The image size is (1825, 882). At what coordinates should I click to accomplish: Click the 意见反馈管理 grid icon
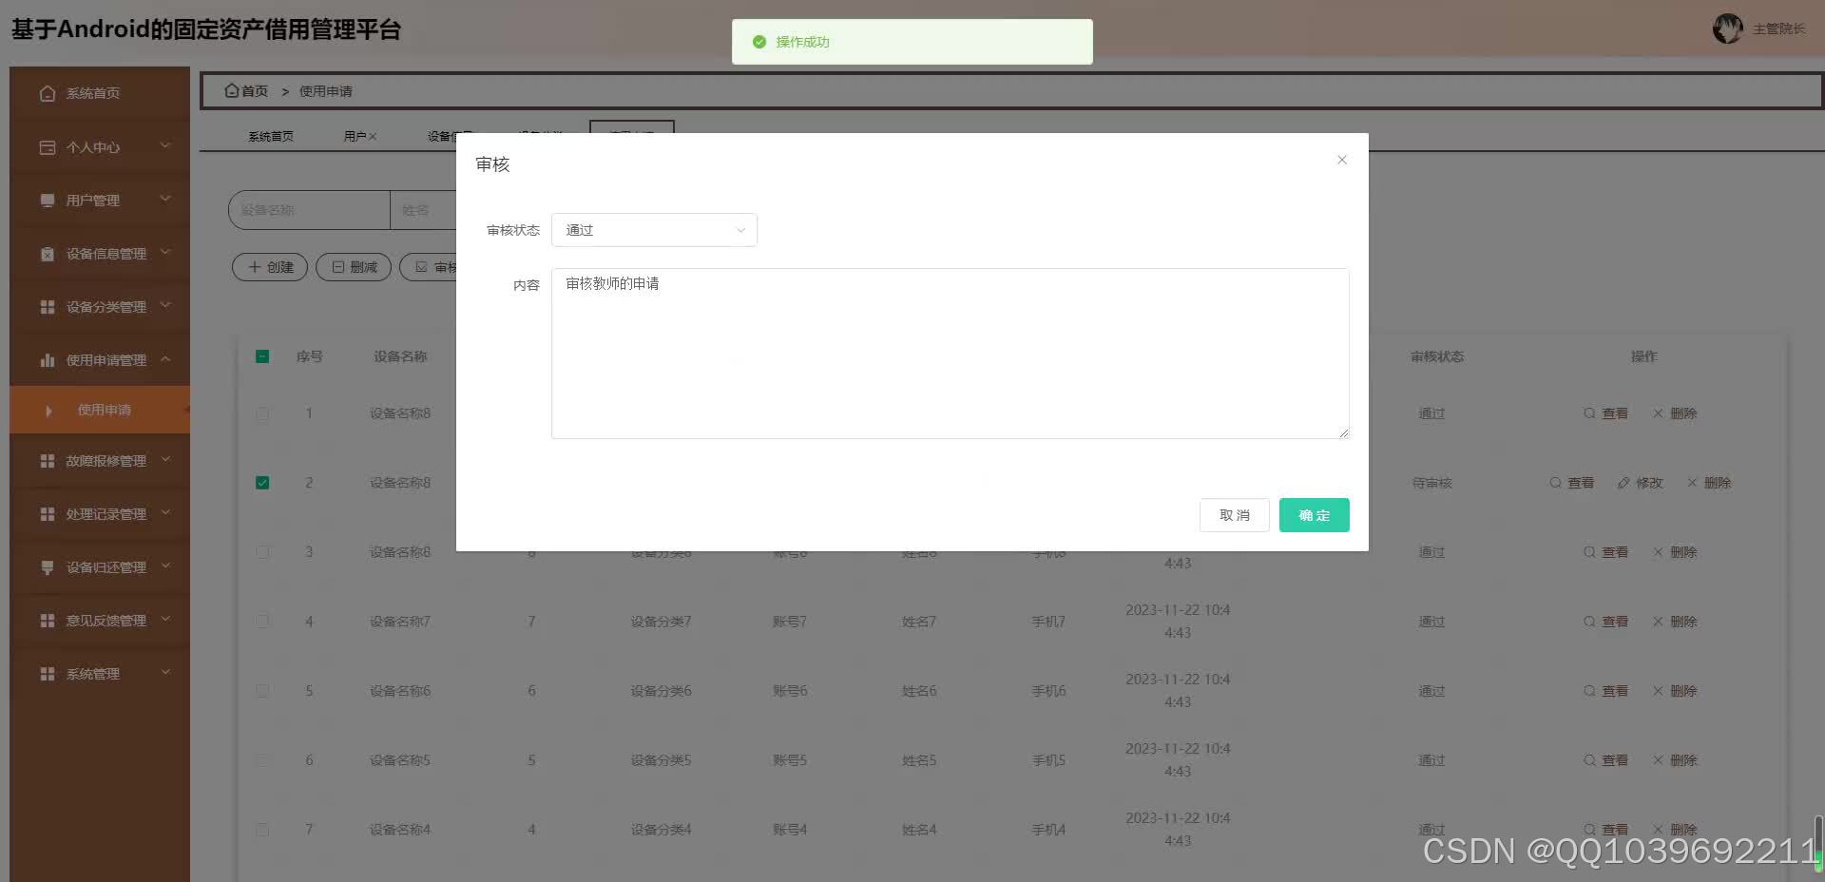[48, 621]
